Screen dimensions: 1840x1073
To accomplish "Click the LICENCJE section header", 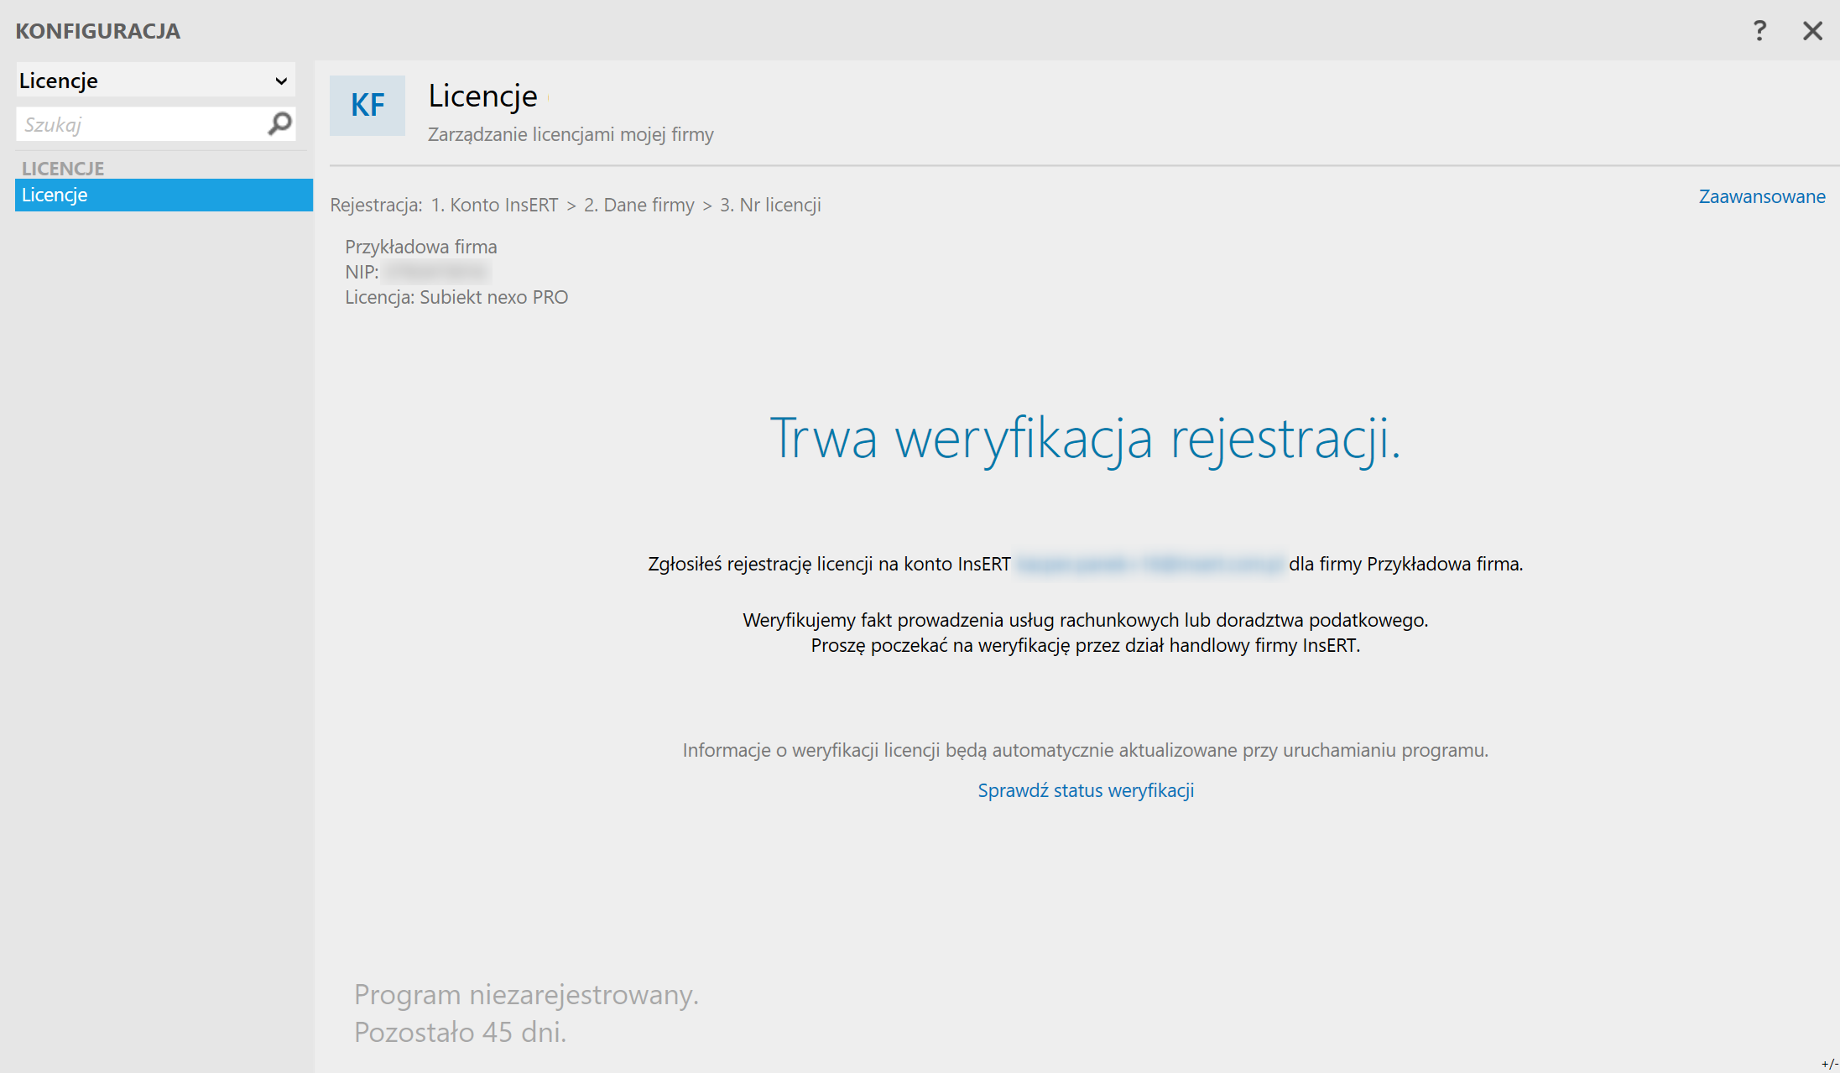I will point(63,168).
